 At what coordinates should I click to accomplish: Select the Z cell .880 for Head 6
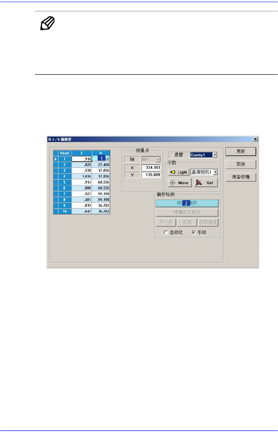[82, 188]
